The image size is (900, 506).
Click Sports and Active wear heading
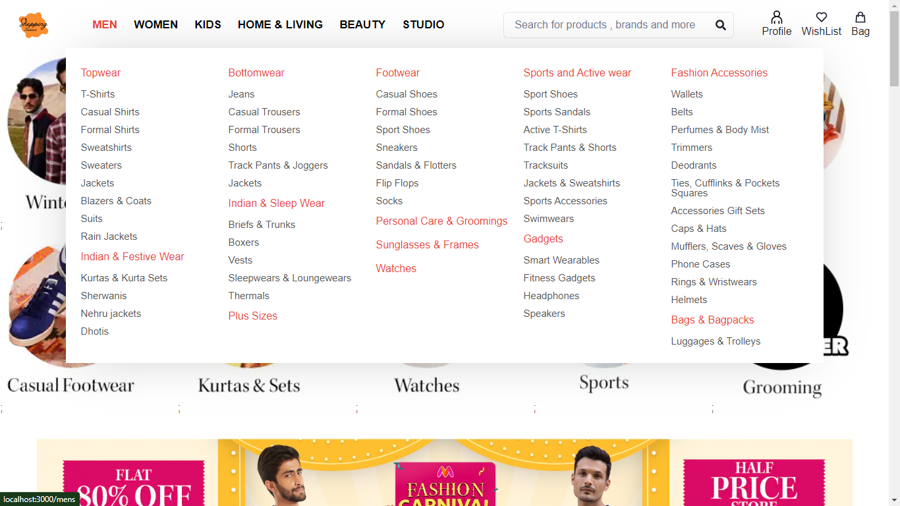(x=577, y=73)
